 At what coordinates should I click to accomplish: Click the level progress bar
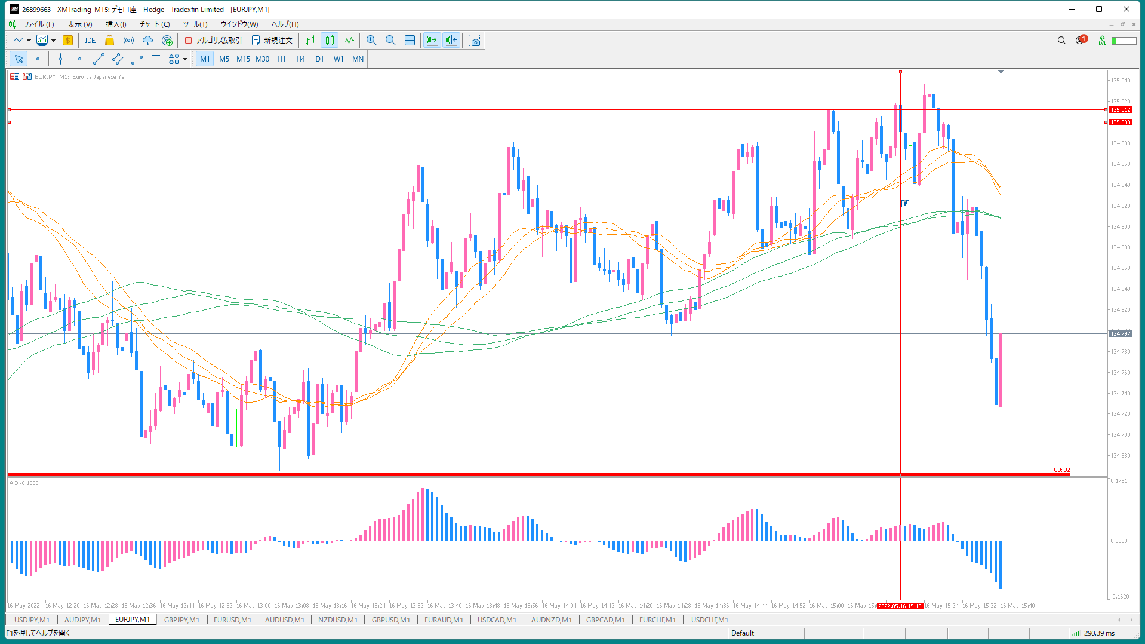(x=1124, y=41)
